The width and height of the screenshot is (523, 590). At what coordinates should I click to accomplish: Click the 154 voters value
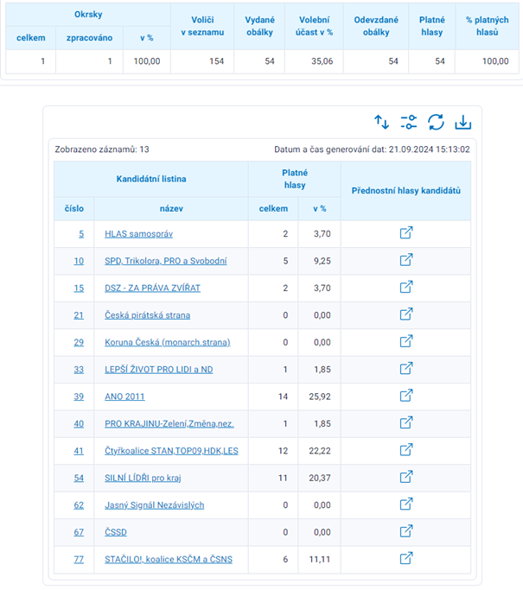click(216, 61)
